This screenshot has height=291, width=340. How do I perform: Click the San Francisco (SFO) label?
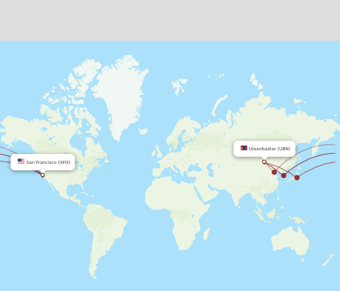[43, 162]
